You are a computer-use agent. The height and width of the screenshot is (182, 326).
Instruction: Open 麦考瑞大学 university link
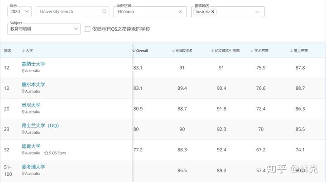tap(33, 167)
